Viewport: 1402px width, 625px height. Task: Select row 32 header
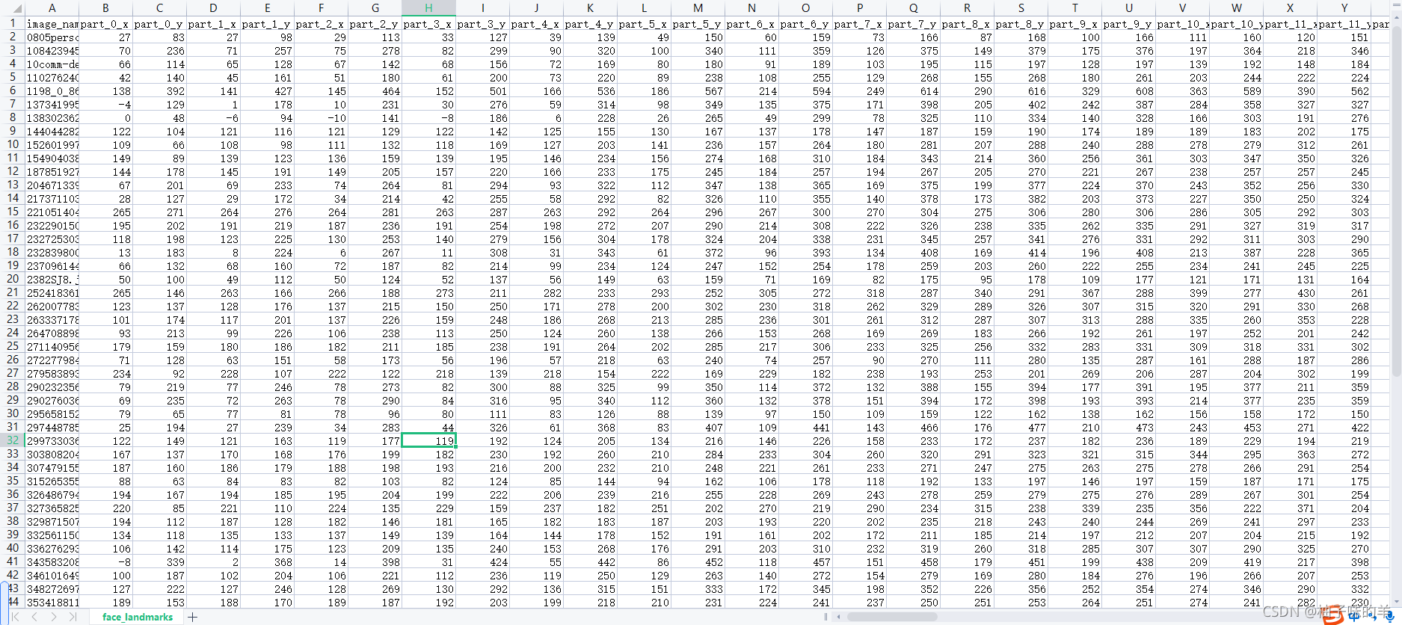point(12,440)
